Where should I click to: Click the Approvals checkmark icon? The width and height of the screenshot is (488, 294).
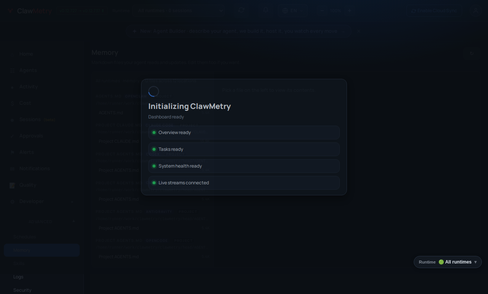[12, 136]
